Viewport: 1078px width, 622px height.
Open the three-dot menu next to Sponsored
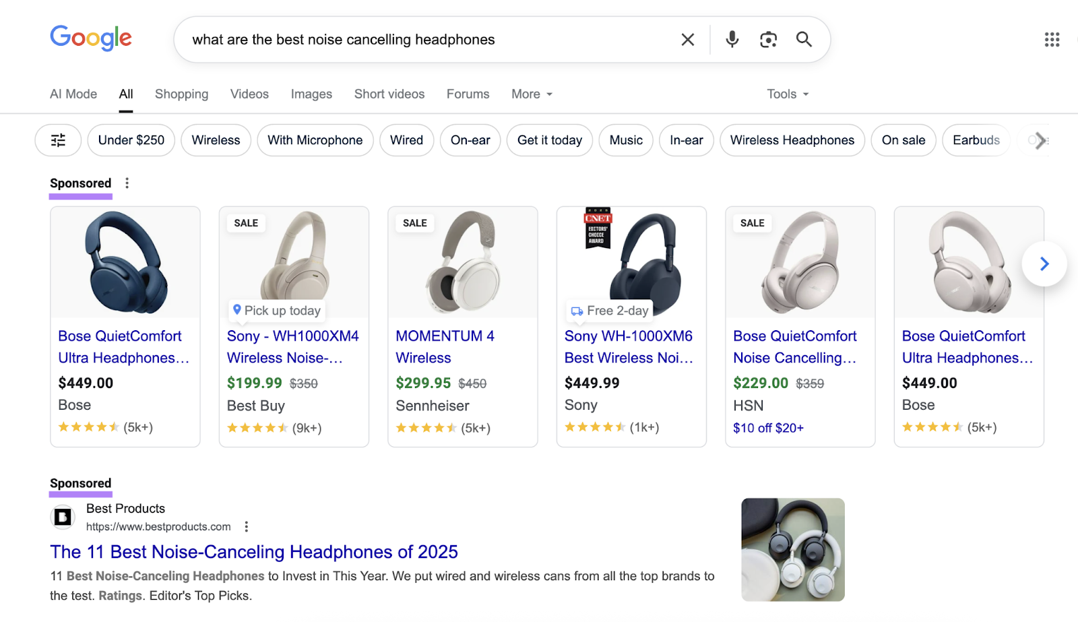click(x=127, y=183)
